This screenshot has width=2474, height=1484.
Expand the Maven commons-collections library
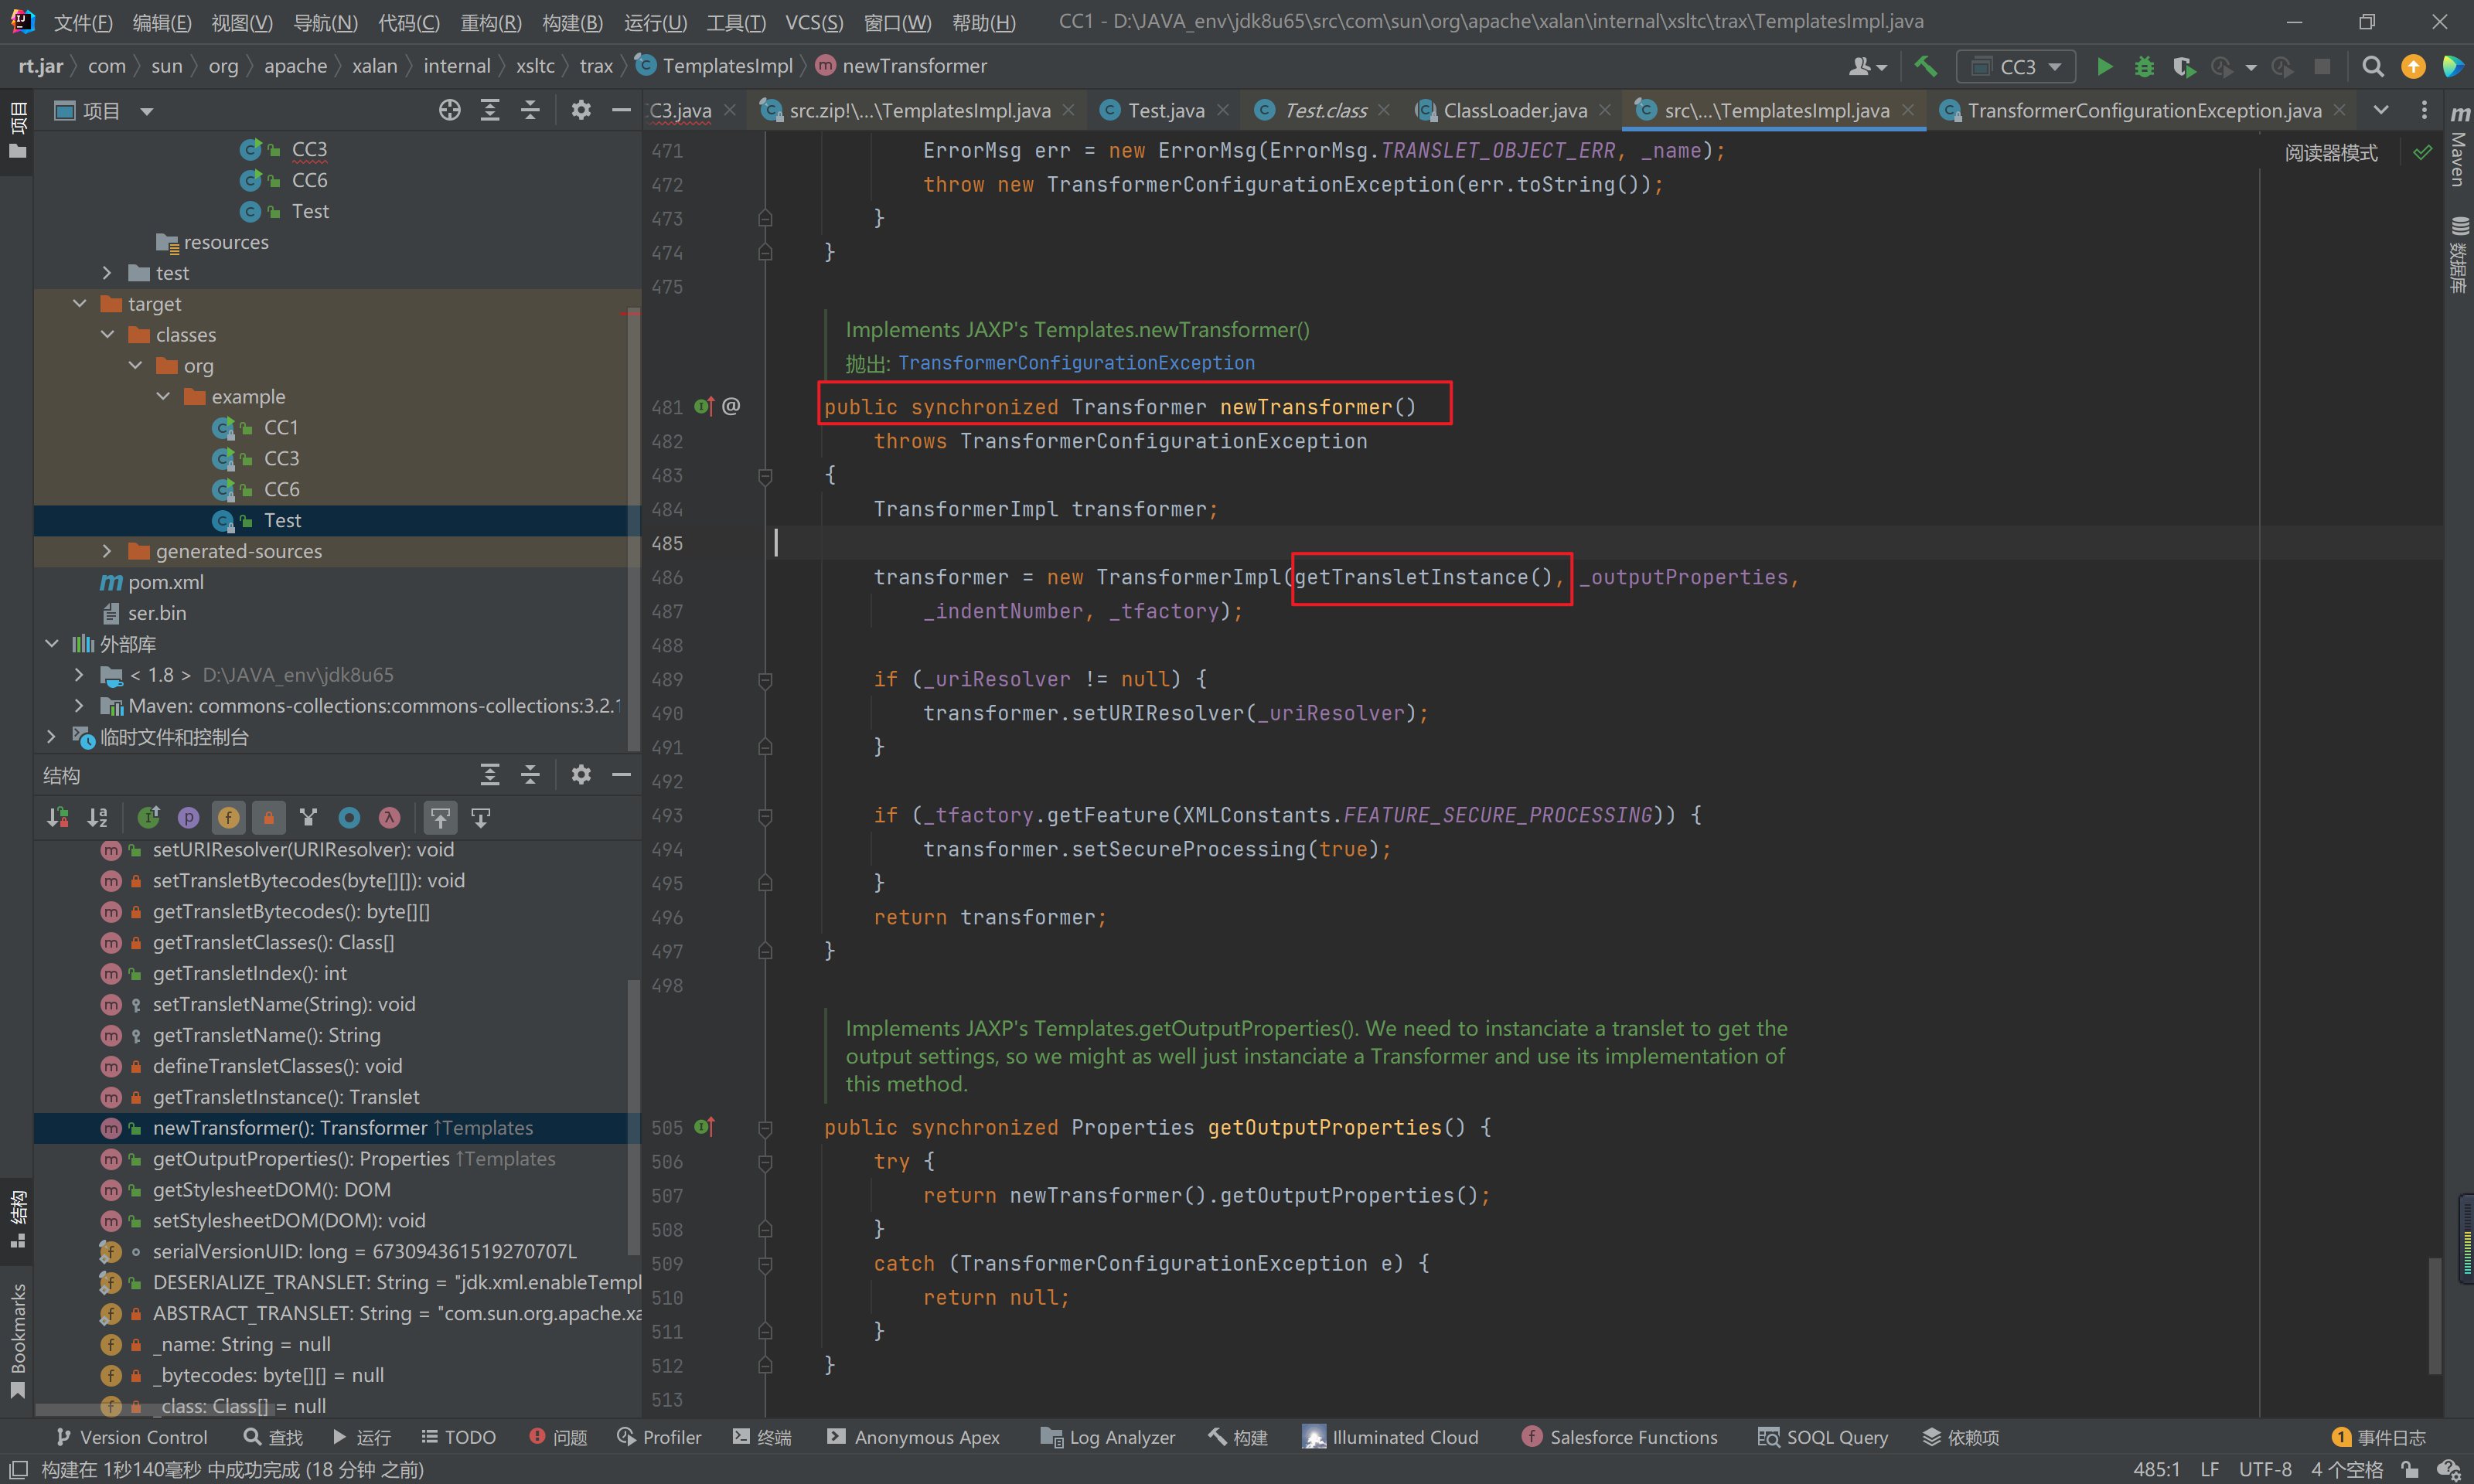[x=80, y=706]
